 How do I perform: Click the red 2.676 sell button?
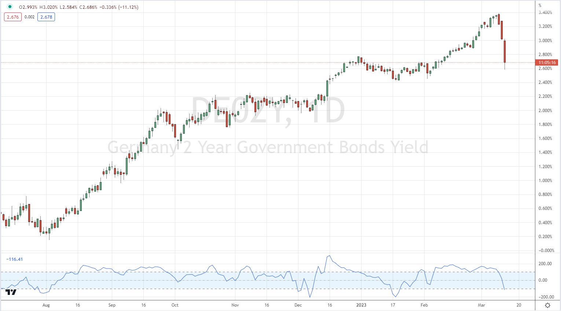(13, 17)
